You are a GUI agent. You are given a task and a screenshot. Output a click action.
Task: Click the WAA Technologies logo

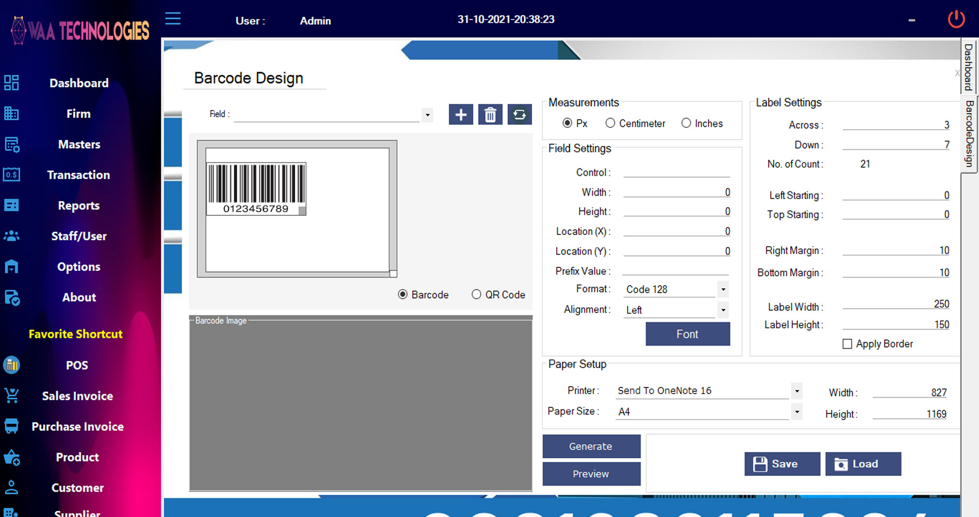[x=81, y=30]
